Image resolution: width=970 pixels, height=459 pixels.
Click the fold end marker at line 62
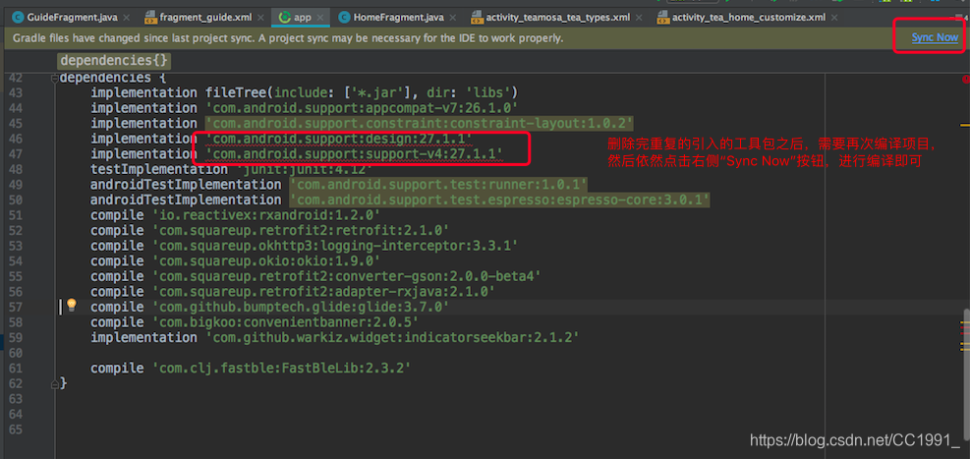pos(55,383)
